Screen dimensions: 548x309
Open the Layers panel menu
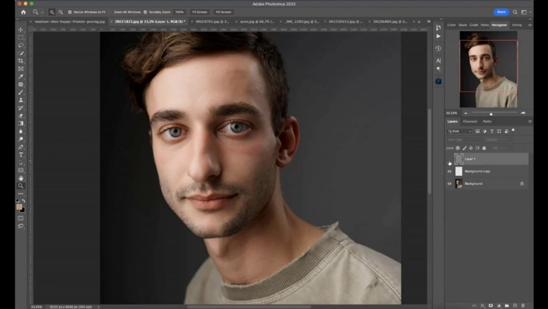pyautogui.click(x=530, y=122)
